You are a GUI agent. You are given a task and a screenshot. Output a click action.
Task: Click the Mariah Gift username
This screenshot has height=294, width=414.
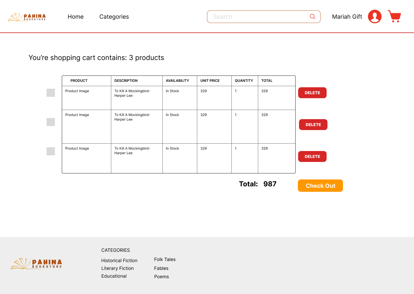(x=347, y=17)
